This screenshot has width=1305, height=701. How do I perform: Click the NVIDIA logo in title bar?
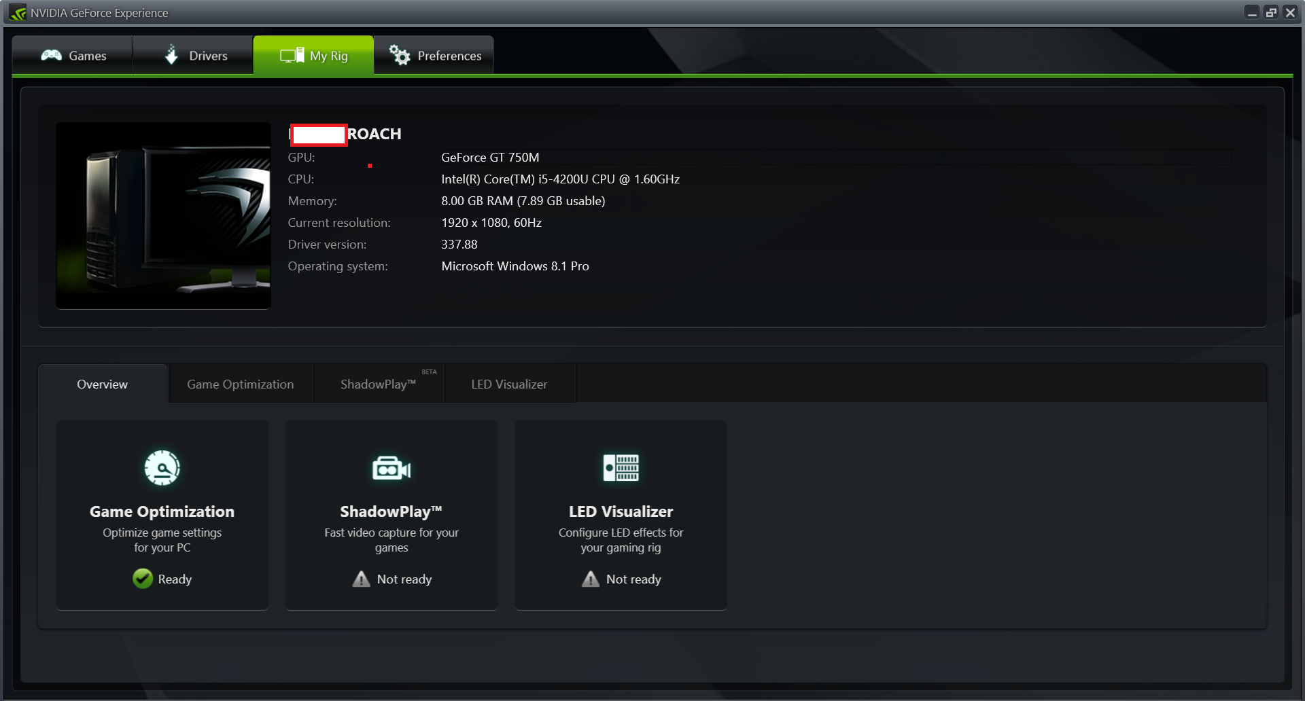pos(18,13)
